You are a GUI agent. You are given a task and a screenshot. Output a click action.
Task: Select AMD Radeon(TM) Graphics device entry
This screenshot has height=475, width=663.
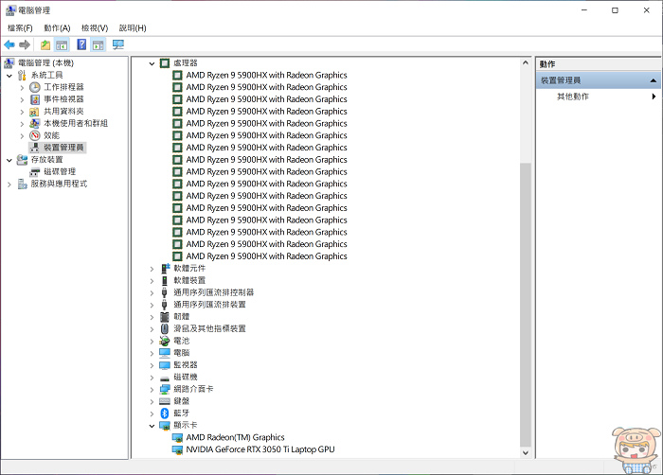[x=235, y=437]
